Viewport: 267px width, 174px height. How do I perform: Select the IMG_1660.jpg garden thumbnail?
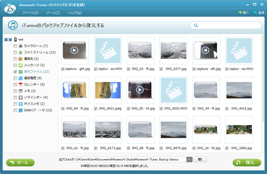(239, 130)
